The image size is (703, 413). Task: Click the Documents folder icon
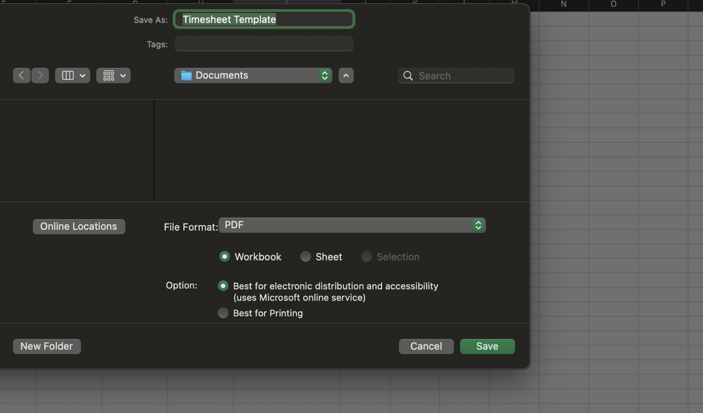pos(186,75)
